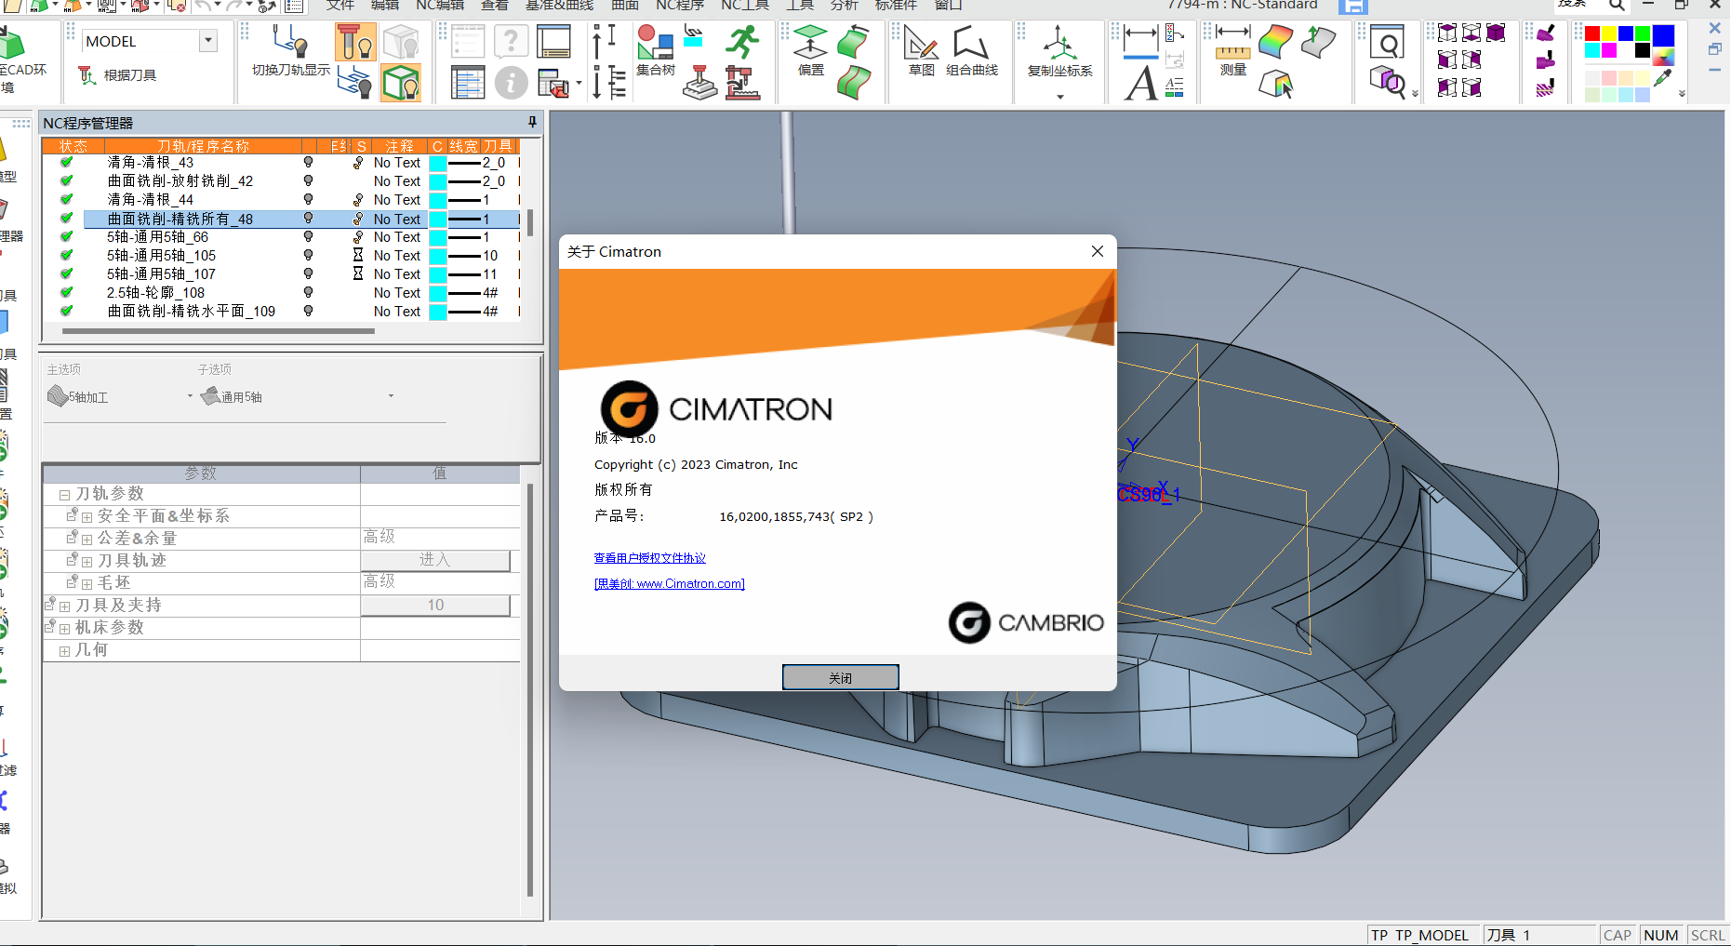The image size is (1731, 946).
Task: Toggle bulb visibility for 曲面铣削-放射铣削_42
Action: [x=308, y=180]
